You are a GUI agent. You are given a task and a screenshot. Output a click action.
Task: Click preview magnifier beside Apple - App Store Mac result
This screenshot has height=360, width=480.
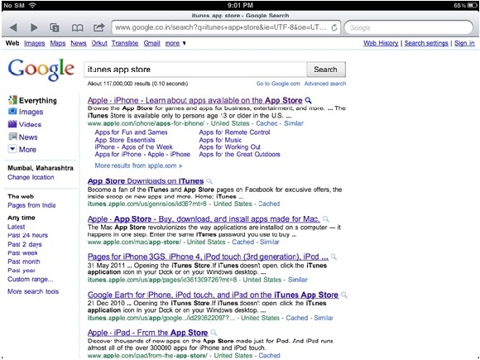point(326,219)
